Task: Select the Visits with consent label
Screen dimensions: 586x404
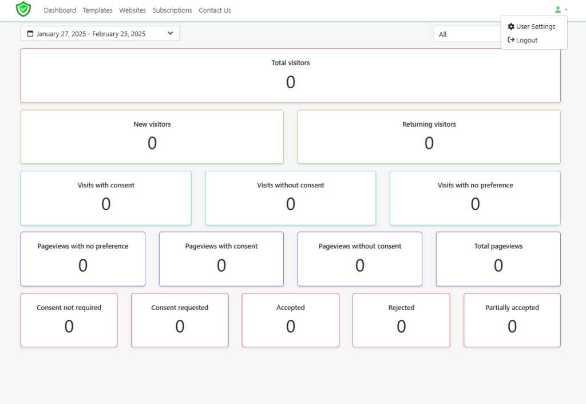Action: tap(106, 185)
